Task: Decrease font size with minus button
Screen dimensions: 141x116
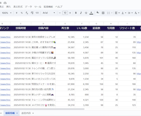Action: (x=60, y=13)
